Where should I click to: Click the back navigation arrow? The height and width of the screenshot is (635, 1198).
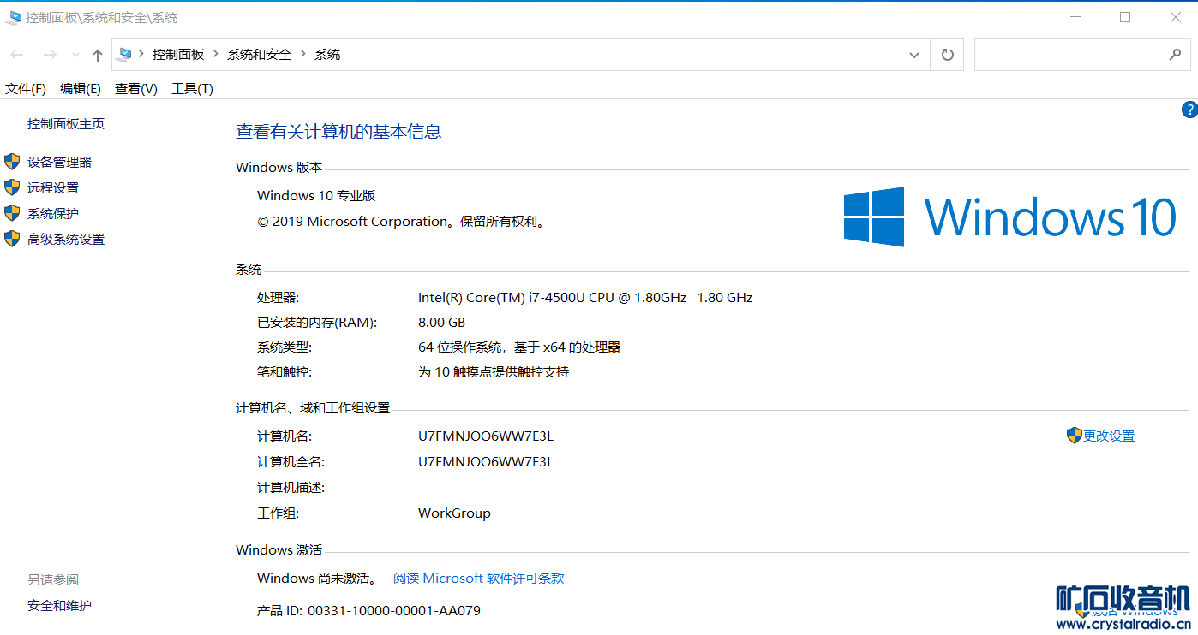click(x=17, y=55)
